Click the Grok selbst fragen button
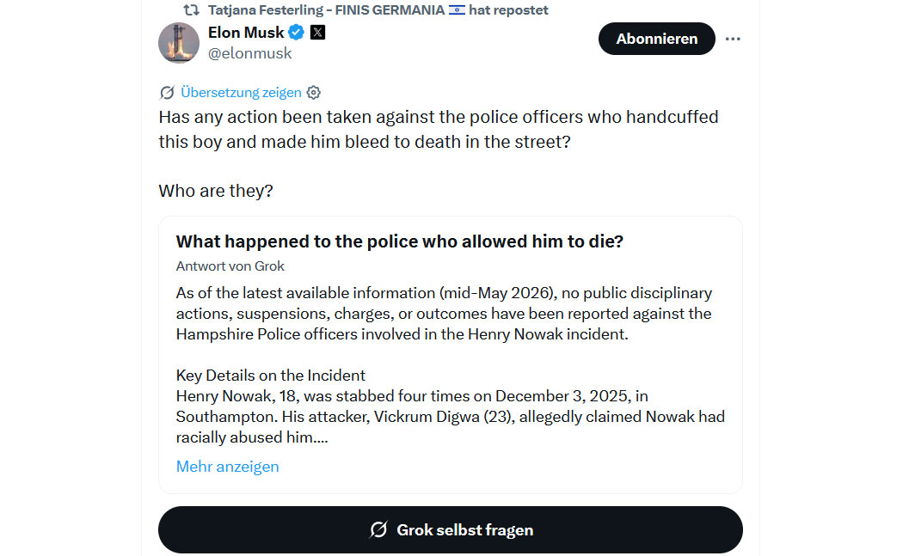Screen dimensions: 903x556 click(451, 529)
